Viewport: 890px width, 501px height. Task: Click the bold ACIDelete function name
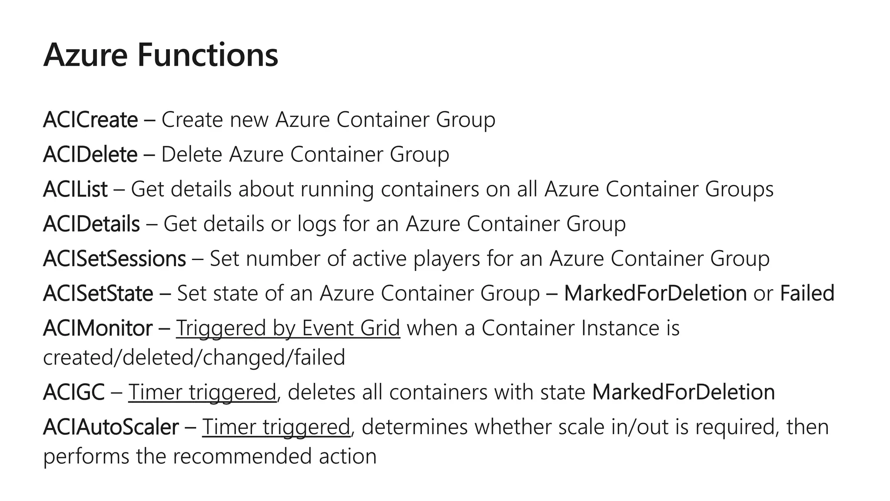pos(90,155)
